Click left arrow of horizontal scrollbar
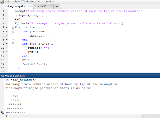 point(6,116)
